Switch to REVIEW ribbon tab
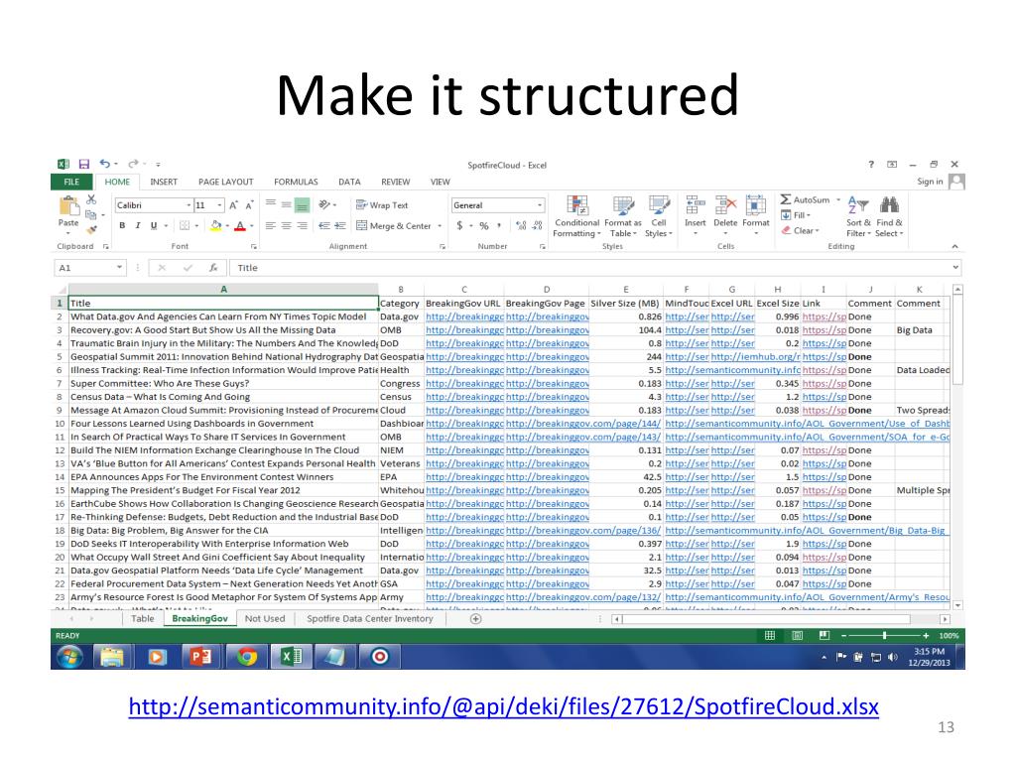 coord(395,183)
